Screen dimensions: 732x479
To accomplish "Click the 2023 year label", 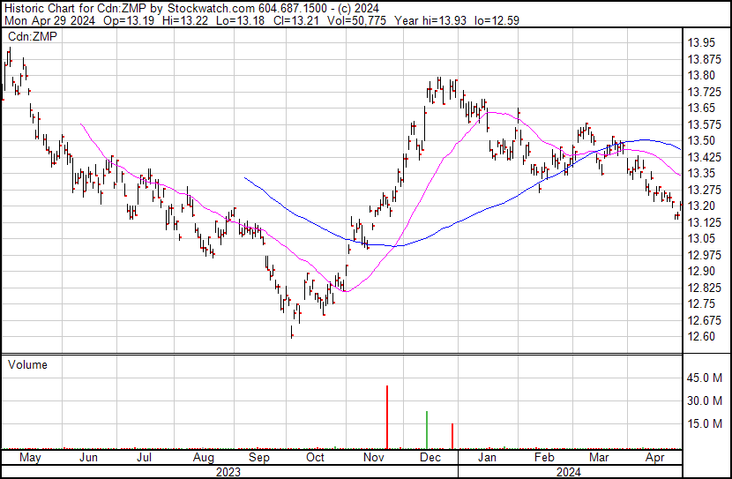I will click(x=228, y=471).
